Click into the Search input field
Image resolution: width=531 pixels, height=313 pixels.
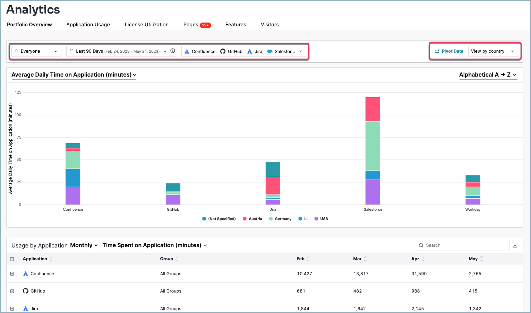(462, 245)
